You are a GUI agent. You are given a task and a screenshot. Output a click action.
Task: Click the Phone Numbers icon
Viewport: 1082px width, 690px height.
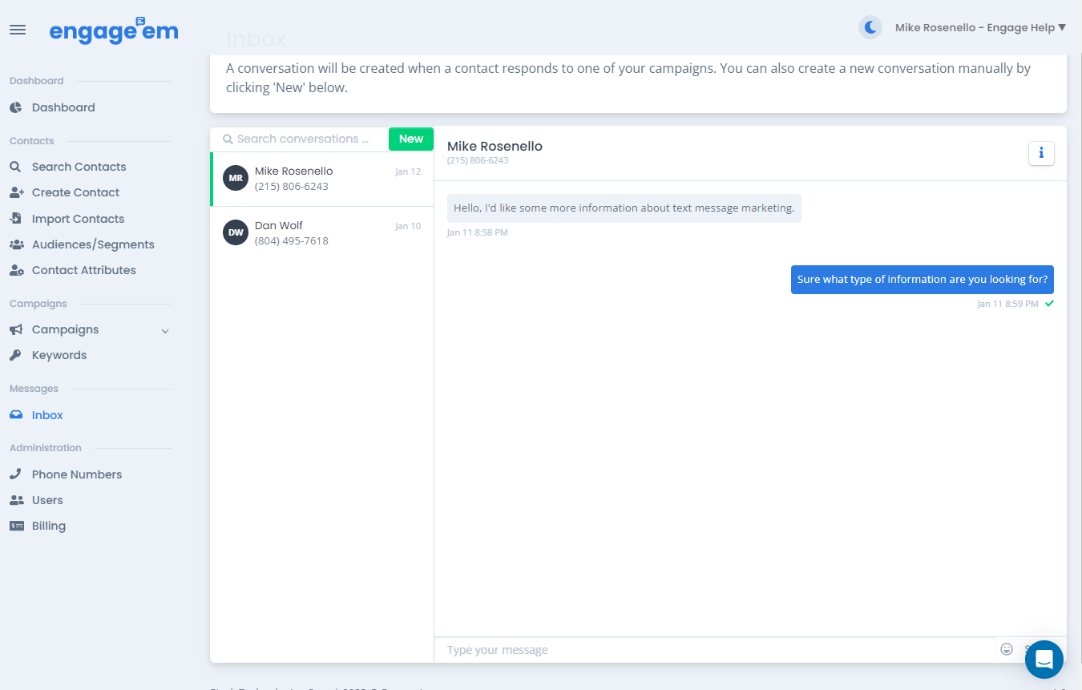point(16,474)
